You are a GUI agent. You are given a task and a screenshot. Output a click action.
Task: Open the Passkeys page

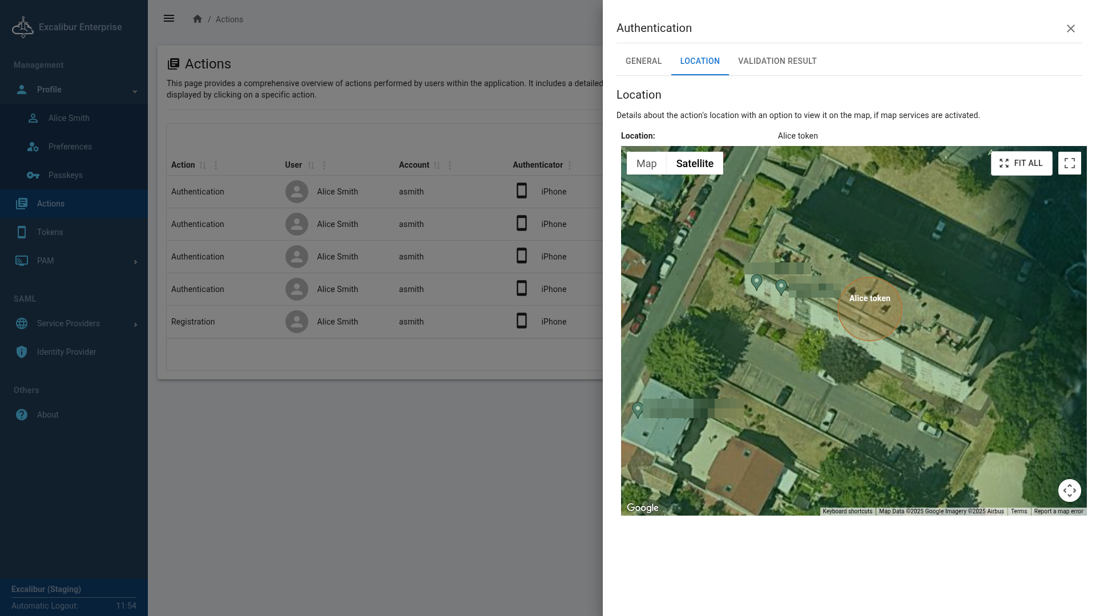65,175
